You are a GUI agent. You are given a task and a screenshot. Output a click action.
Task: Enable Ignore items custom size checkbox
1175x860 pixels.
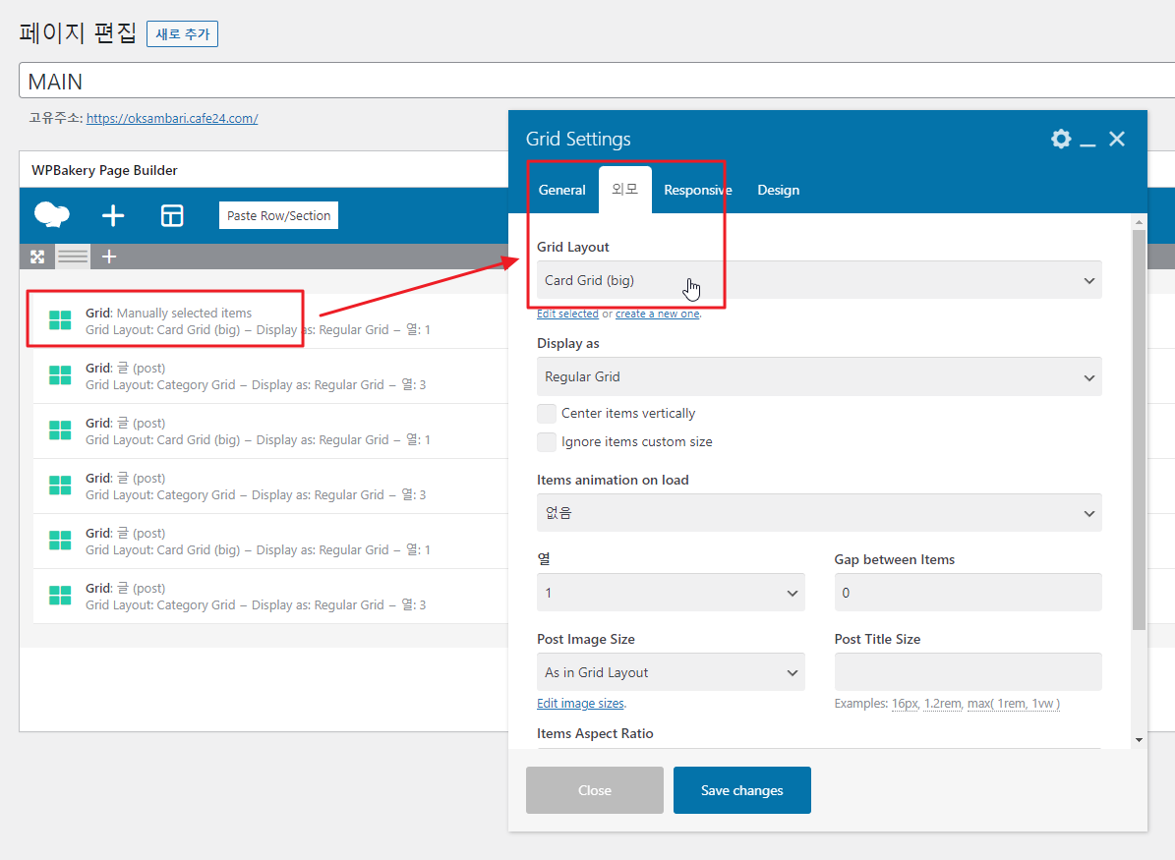(x=547, y=442)
